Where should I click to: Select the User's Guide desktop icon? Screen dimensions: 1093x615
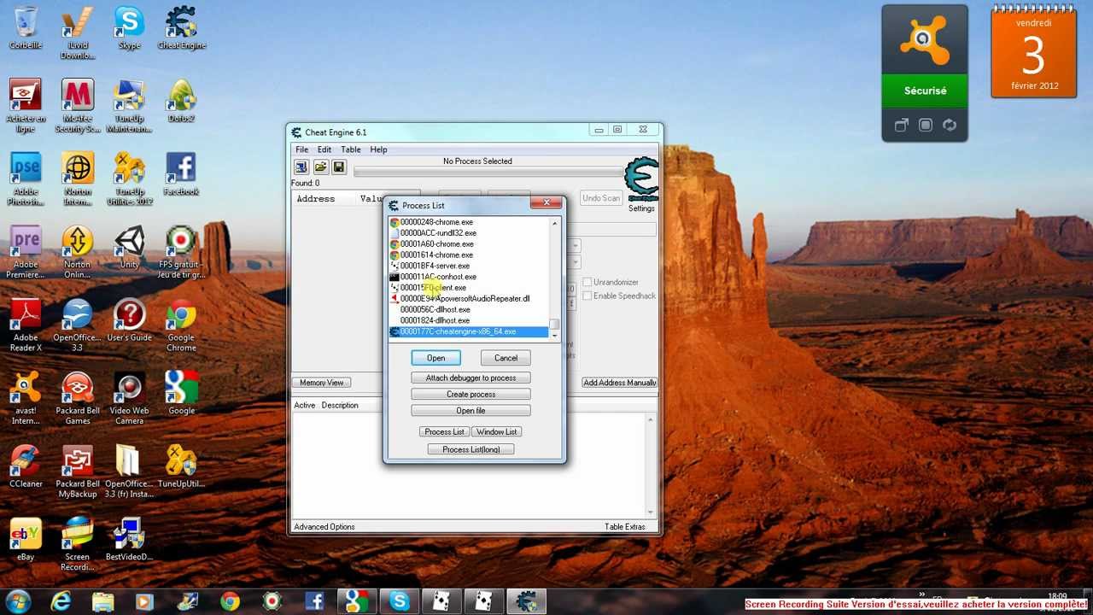(x=129, y=320)
